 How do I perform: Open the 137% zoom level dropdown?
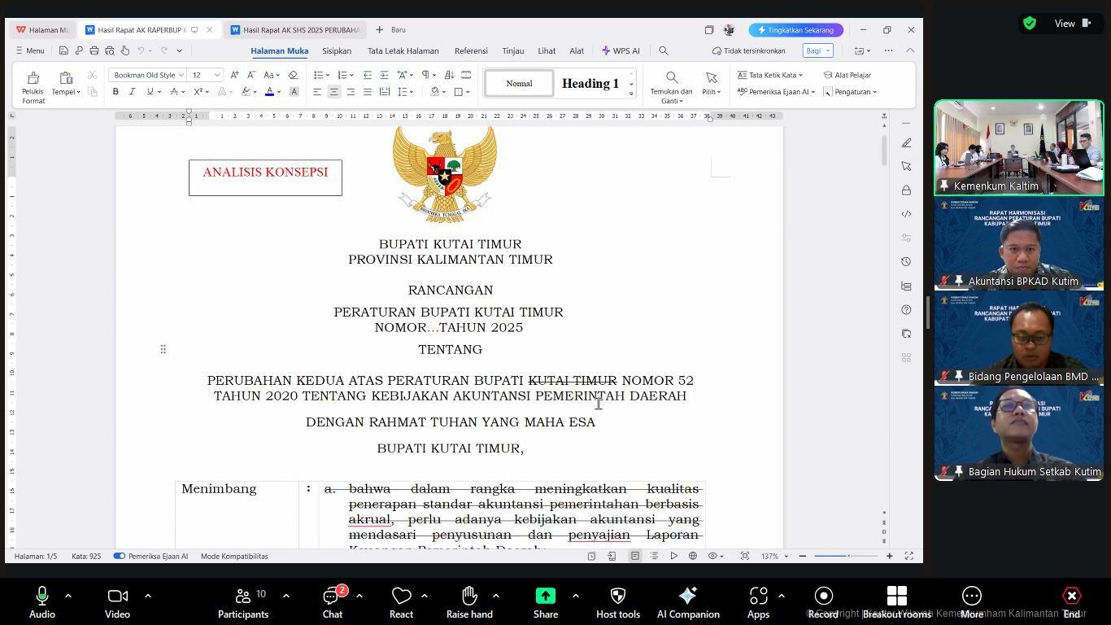(786, 557)
